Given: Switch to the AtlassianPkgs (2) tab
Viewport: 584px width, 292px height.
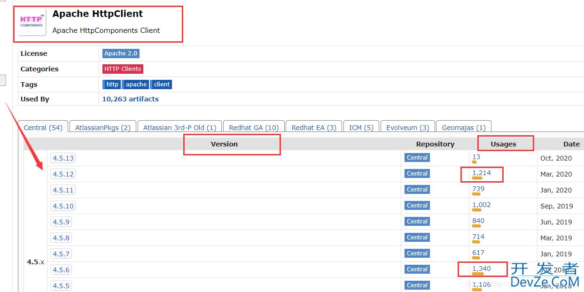Looking at the screenshot, I should 103,127.
